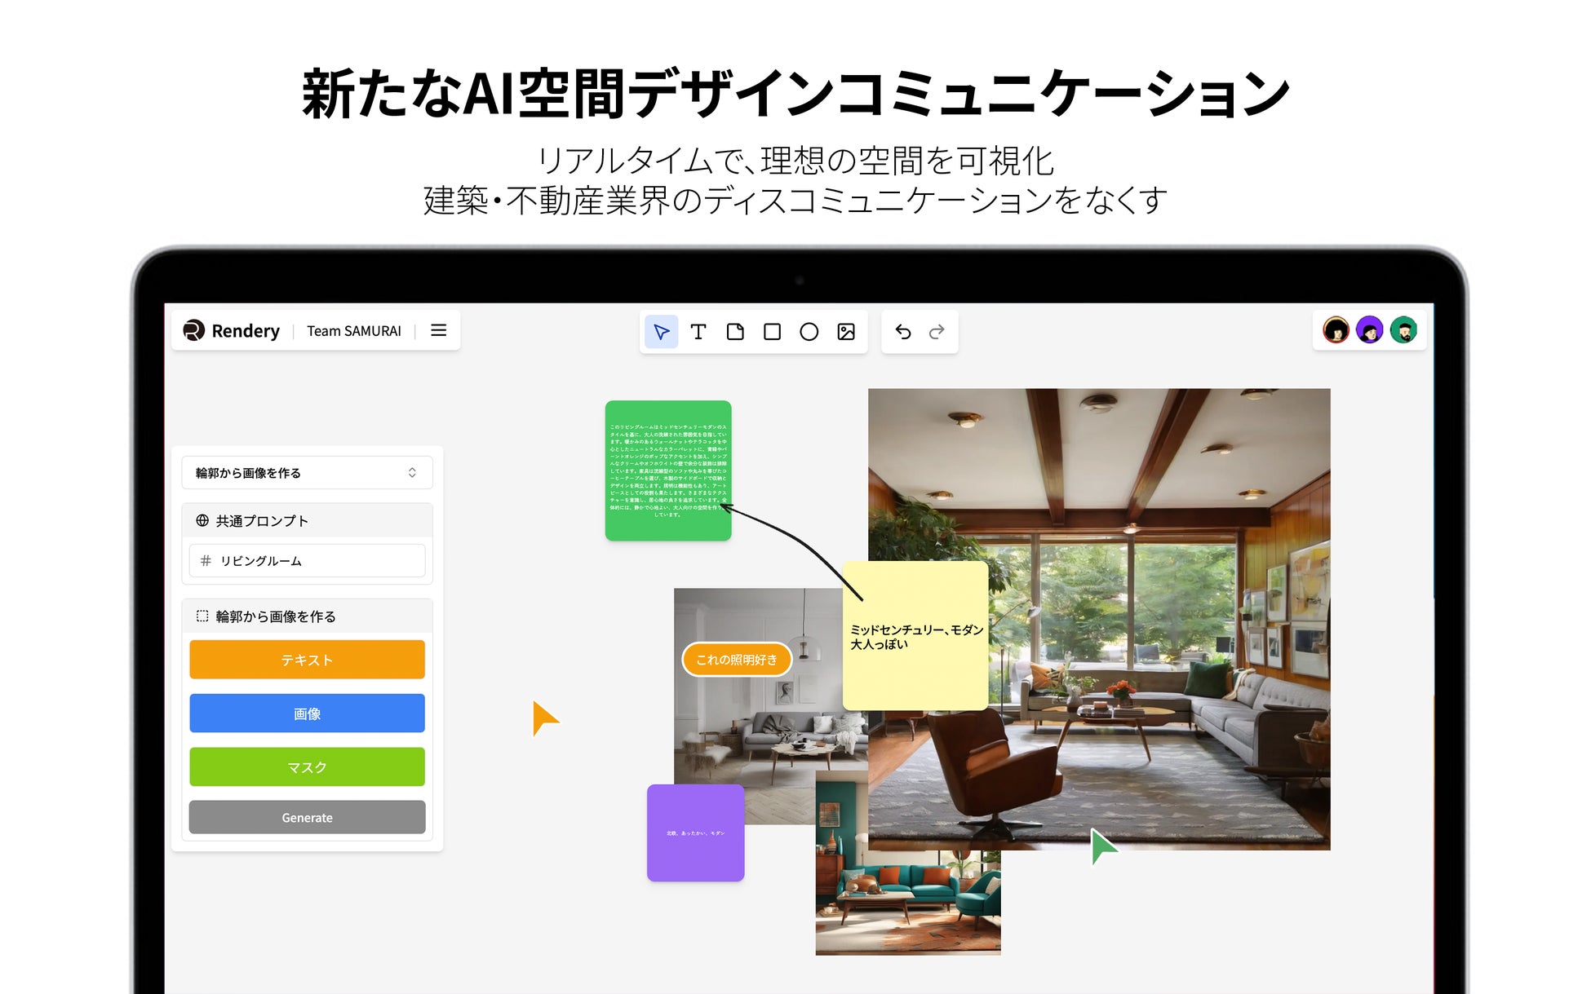Click the redo arrow
This screenshot has width=1591, height=994.
[x=937, y=332]
